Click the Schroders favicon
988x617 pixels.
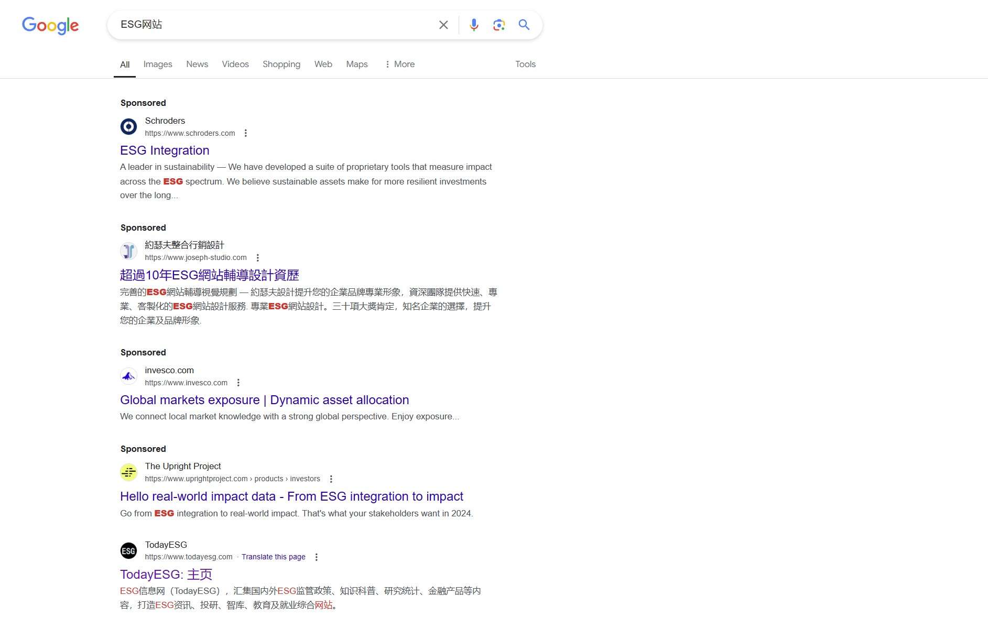[x=128, y=126]
